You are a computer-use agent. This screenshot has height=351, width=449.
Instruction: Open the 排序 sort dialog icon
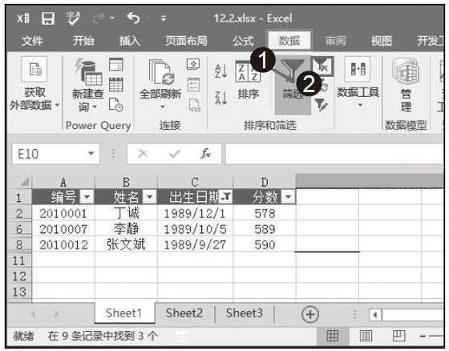pos(248,71)
